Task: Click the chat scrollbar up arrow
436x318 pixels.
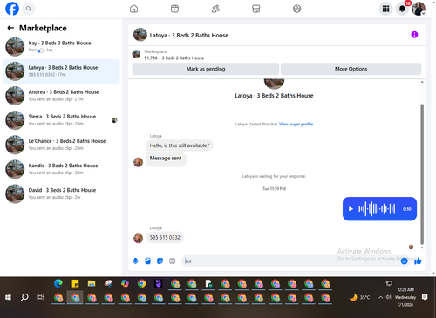Action: [422, 82]
